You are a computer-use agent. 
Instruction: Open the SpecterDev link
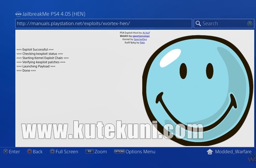coord(141,39)
